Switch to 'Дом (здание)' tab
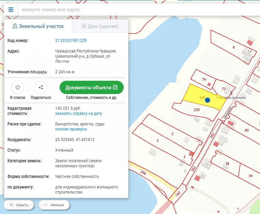 [x=100, y=26]
